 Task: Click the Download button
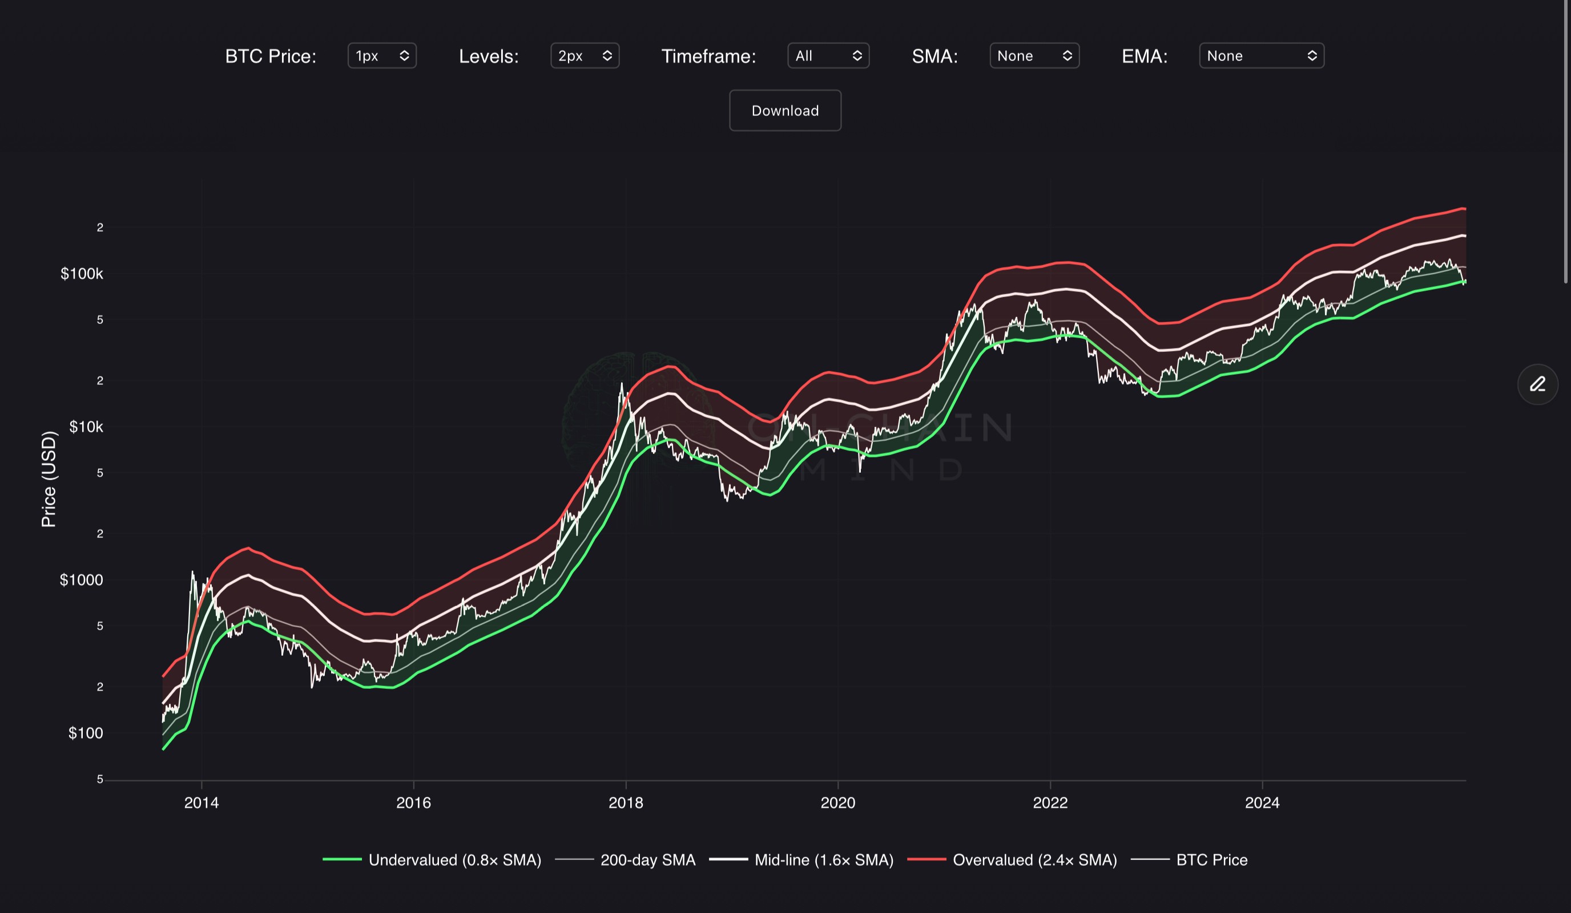[785, 111]
